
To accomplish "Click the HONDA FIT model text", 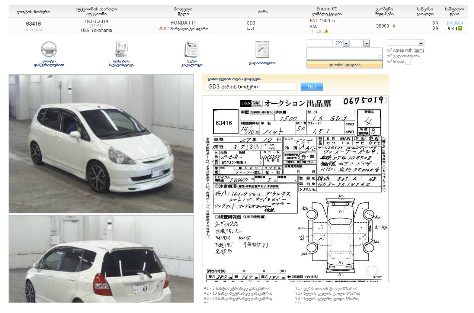I will pos(183,23).
